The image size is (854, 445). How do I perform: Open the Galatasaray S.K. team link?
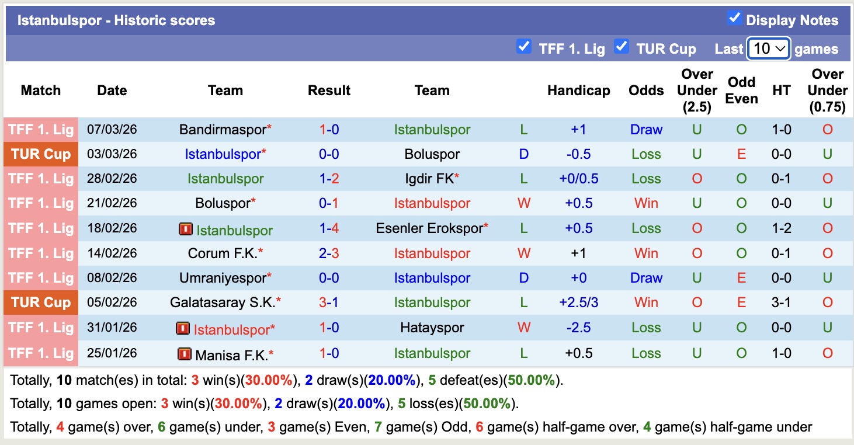[222, 303]
